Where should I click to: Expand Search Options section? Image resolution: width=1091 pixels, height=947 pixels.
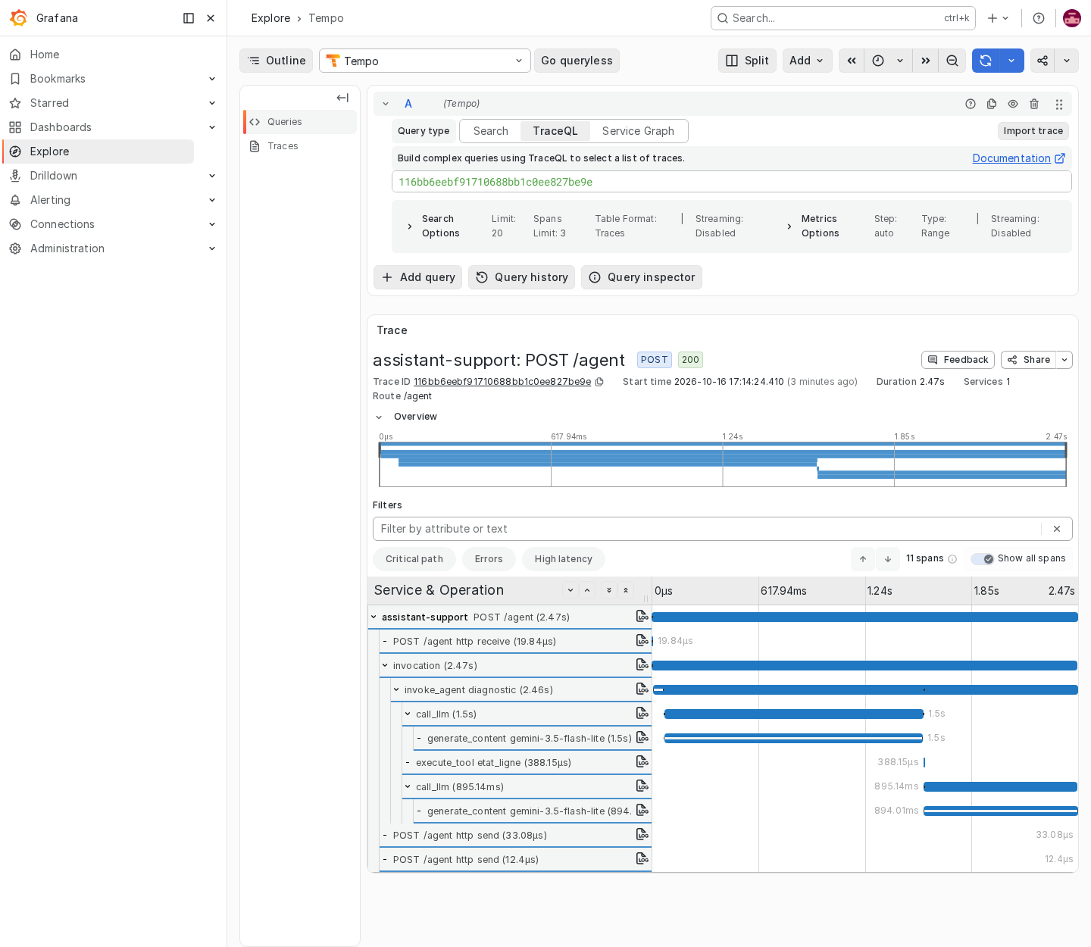click(410, 227)
